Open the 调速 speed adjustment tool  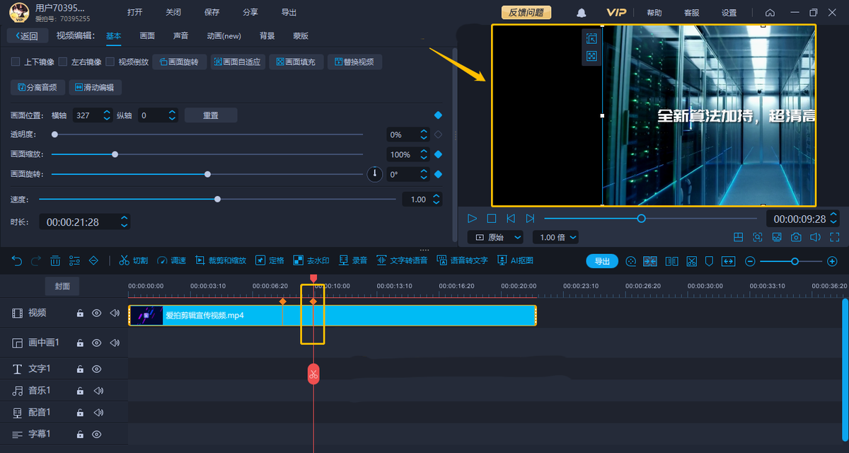171,260
